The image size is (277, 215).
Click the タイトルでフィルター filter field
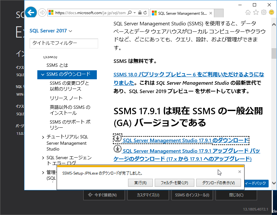64,43
